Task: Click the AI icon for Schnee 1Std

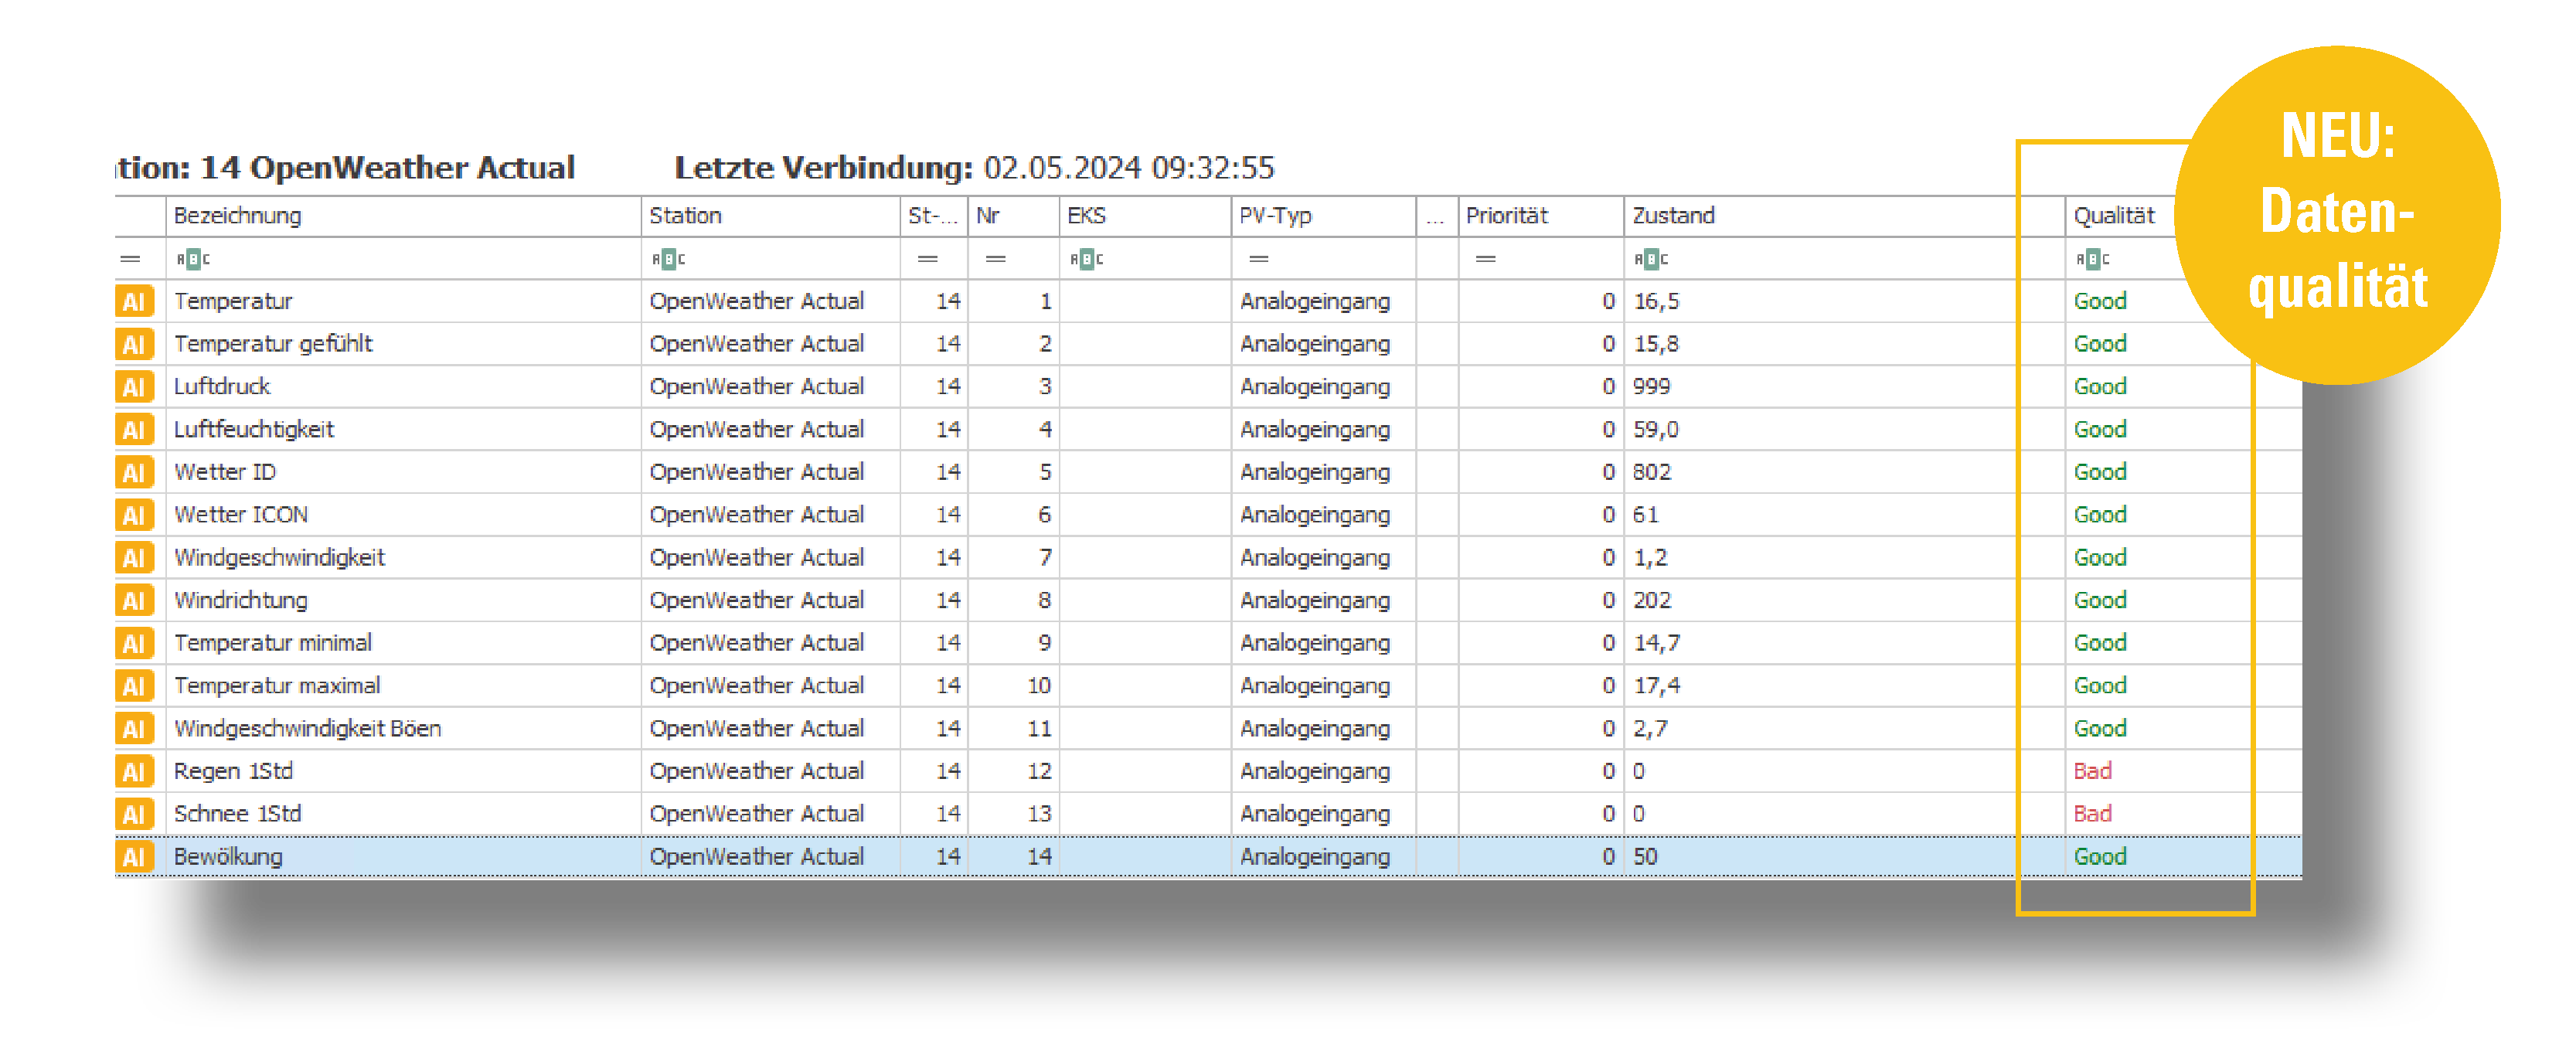Action: (134, 814)
